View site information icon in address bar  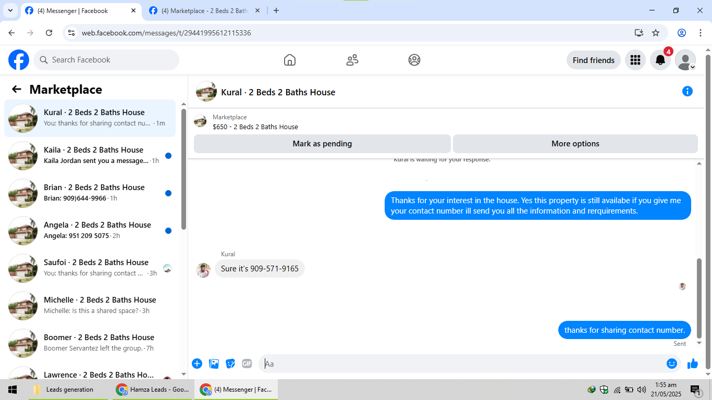[x=72, y=33]
